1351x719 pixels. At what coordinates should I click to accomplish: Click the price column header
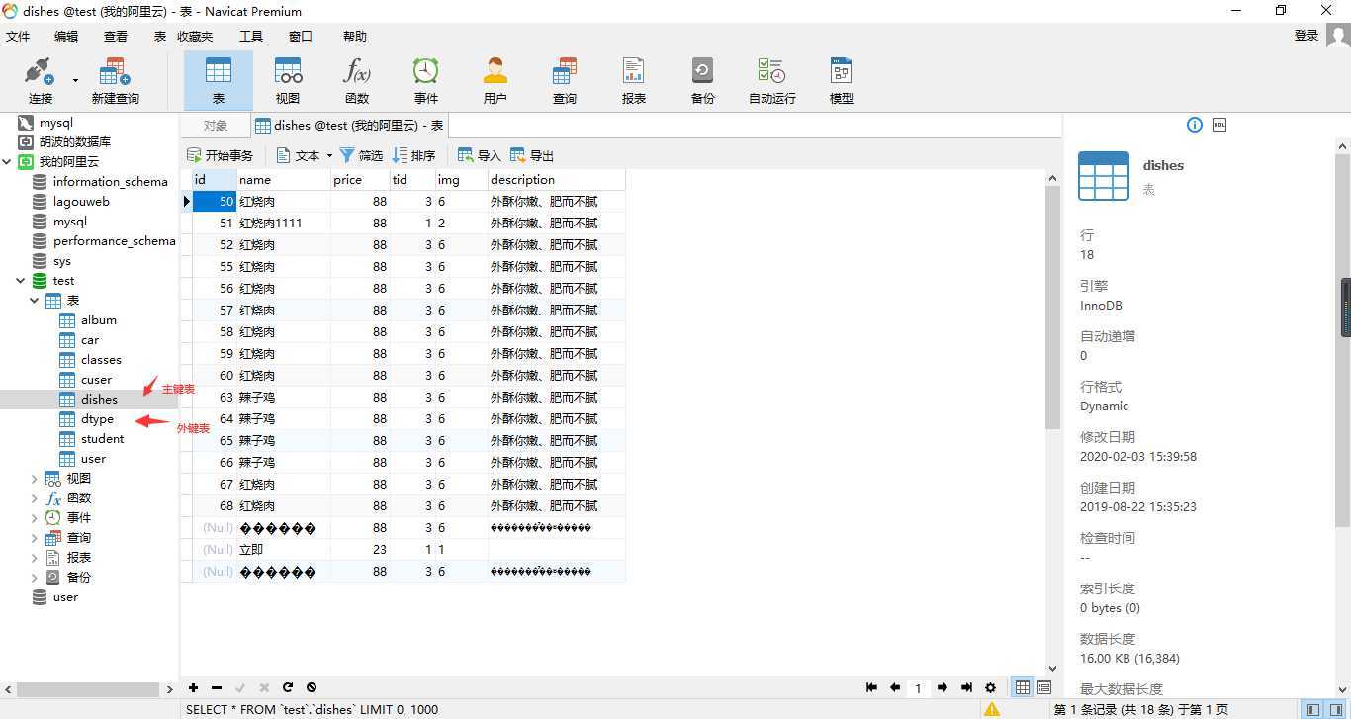[360, 180]
